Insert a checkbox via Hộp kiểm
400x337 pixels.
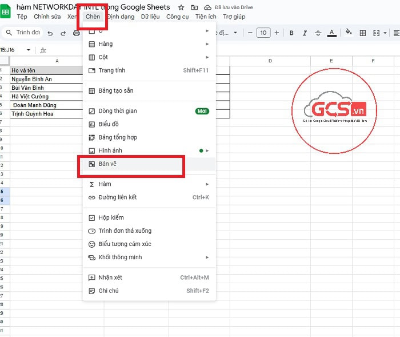coord(111,217)
